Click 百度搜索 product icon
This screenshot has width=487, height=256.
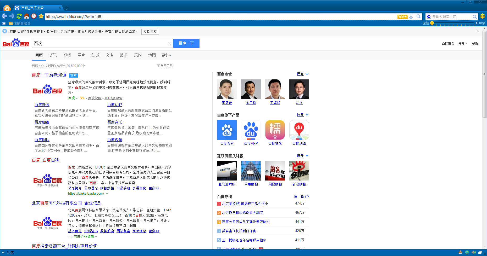click(227, 130)
